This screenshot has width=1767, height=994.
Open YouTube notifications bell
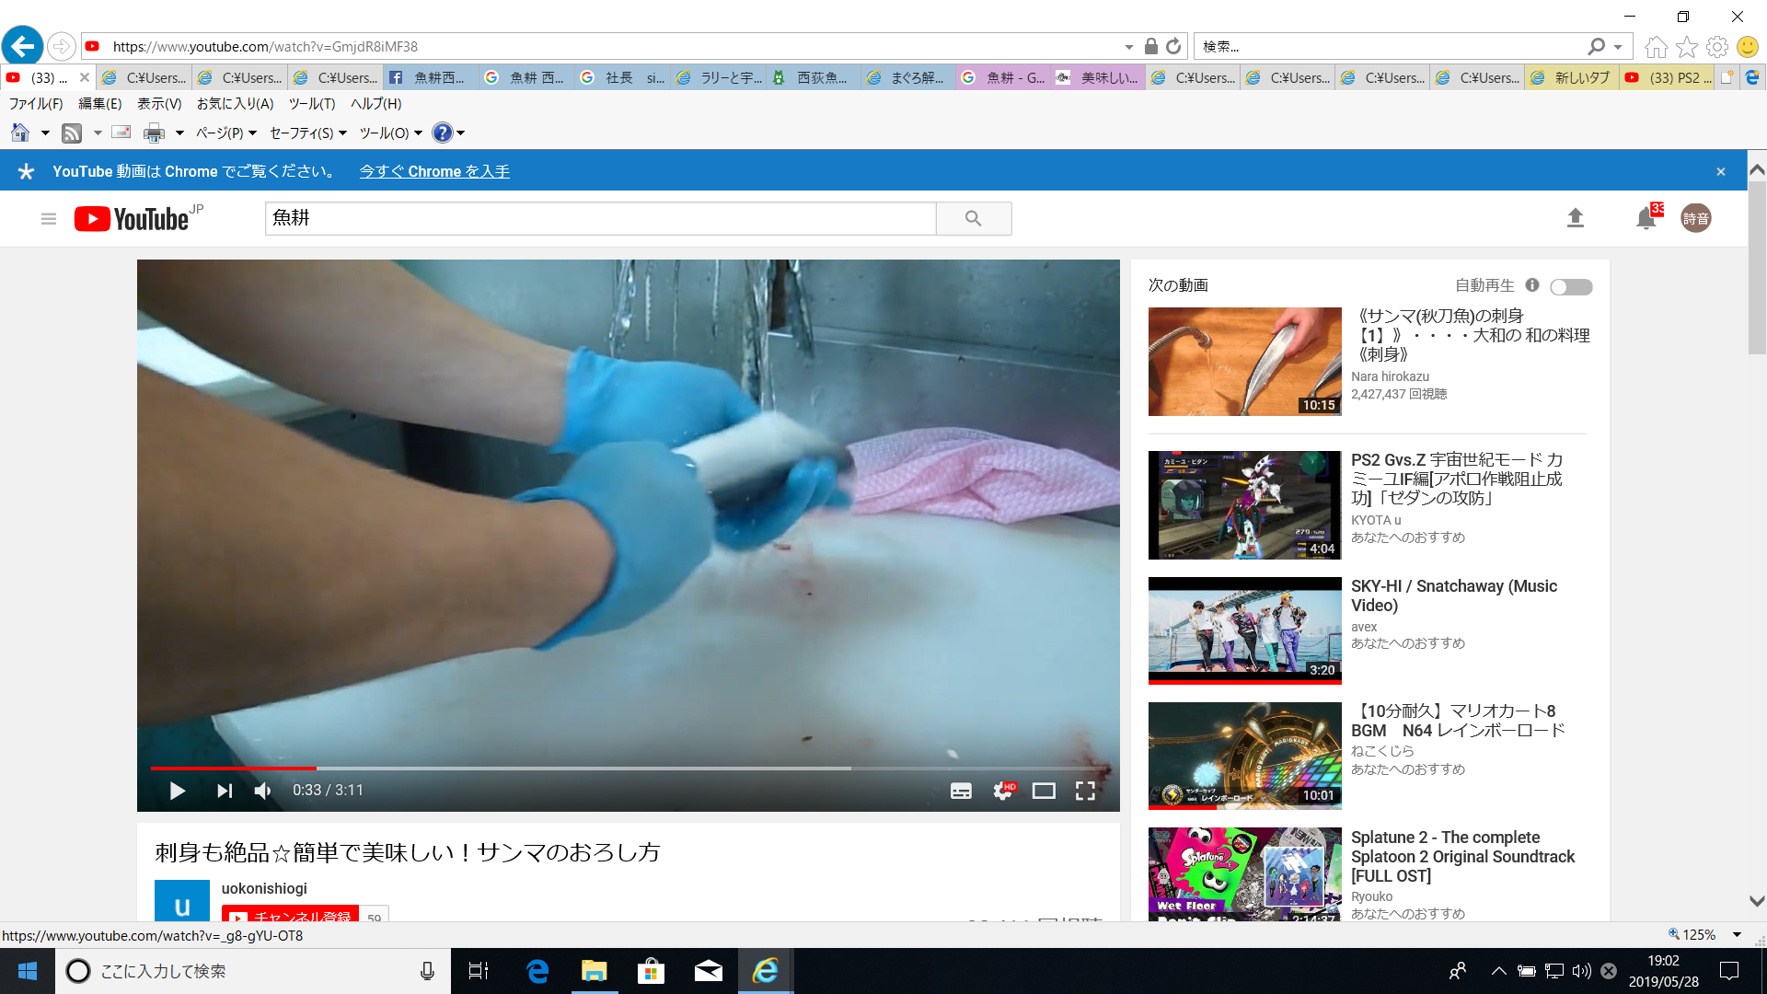click(x=1646, y=219)
